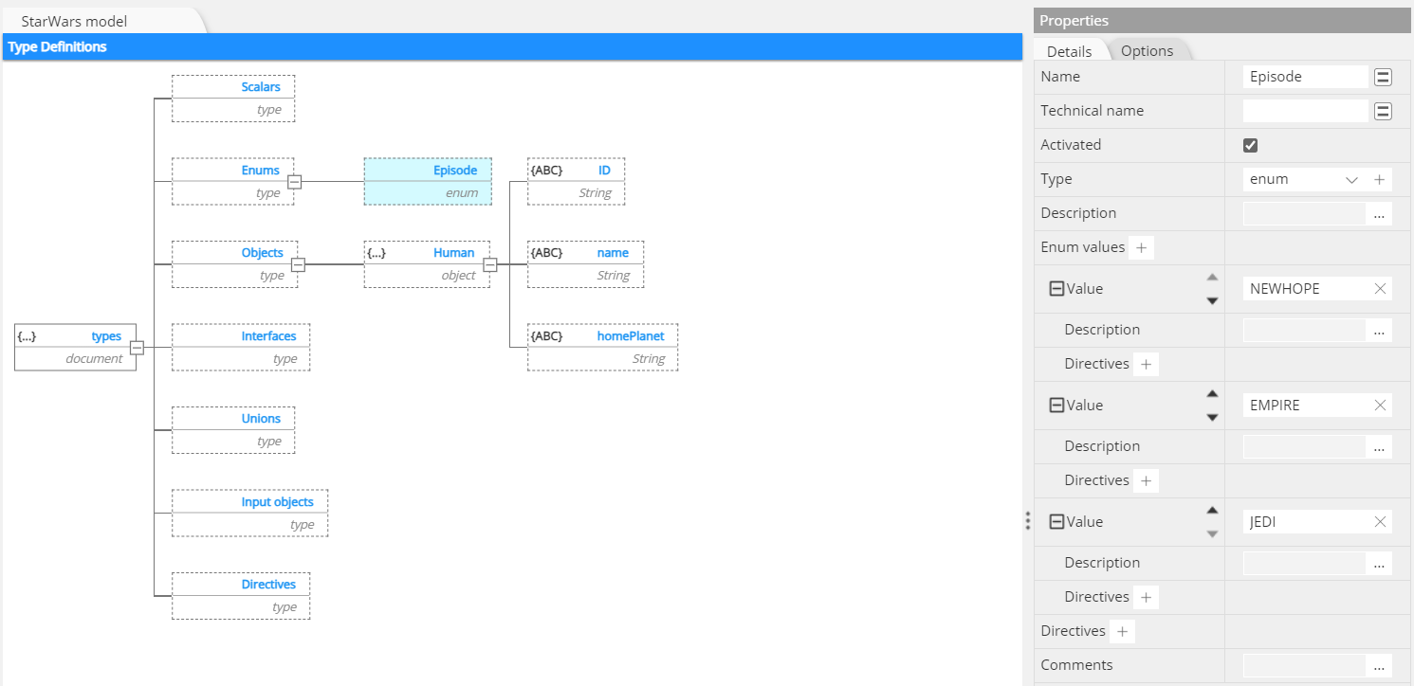
Task: Collapse the types document node
Action: 137,348
